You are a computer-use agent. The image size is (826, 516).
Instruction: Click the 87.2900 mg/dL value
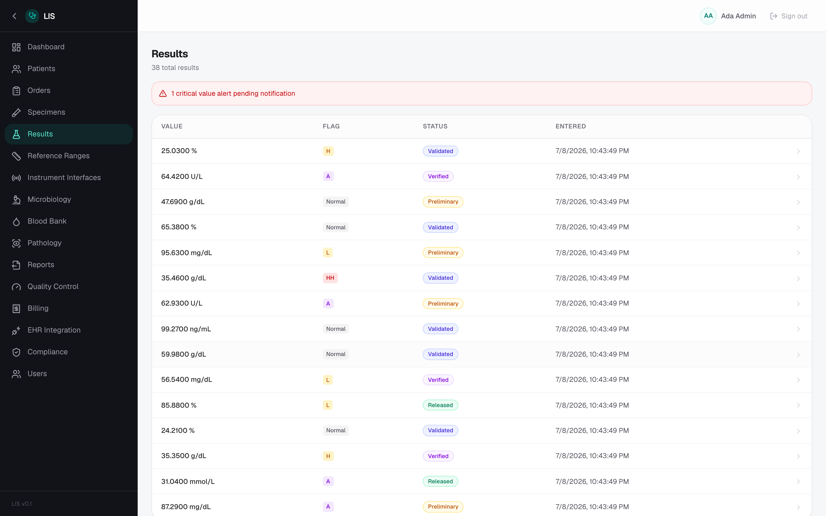pyautogui.click(x=186, y=507)
